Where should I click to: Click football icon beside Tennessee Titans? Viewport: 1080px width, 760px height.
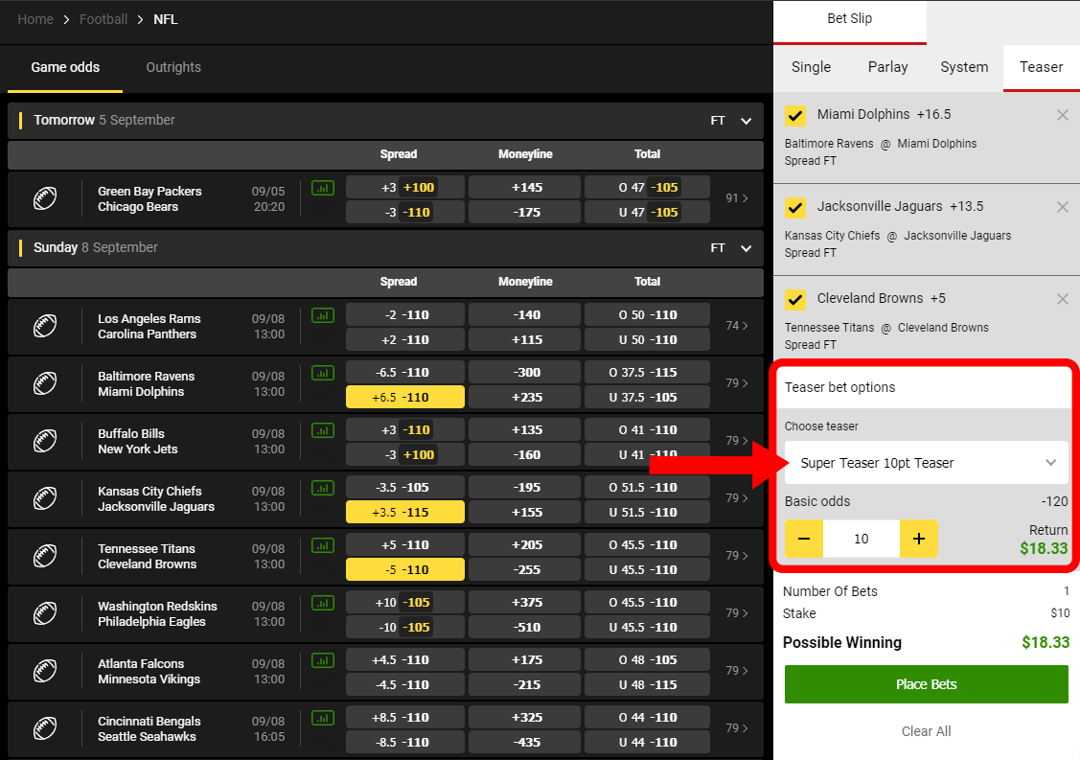click(45, 556)
